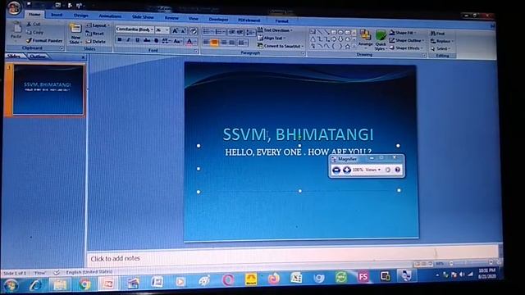Open the Shape Fill dropdown
This screenshot has width=525, height=295.
pyautogui.click(x=403, y=33)
